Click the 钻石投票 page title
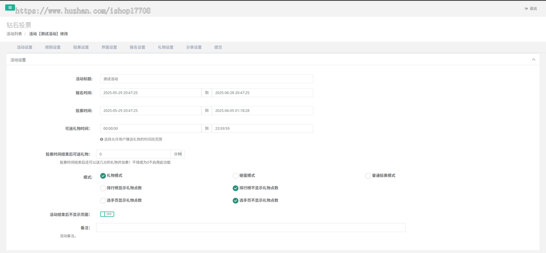Image resolution: width=546 pixels, height=253 pixels. point(19,25)
